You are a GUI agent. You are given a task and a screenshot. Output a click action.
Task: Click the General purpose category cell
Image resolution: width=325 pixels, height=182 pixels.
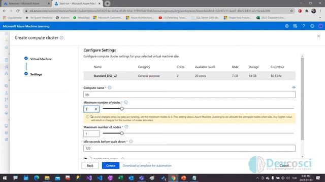tap(149, 76)
